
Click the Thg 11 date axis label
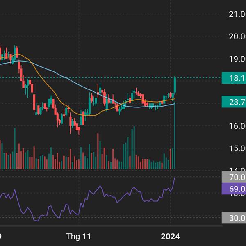[78, 236]
